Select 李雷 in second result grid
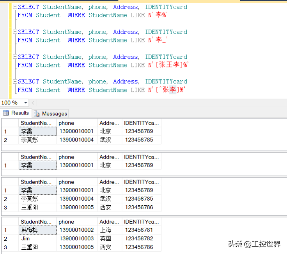287x254 pixels. coord(37,165)
